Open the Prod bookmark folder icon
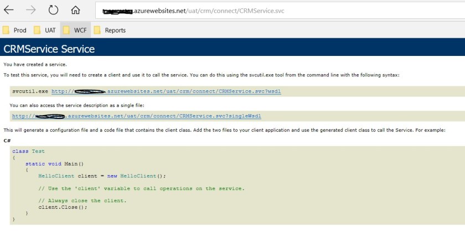Viewport: 465px width, 231px height. click(x=7, y=30)
